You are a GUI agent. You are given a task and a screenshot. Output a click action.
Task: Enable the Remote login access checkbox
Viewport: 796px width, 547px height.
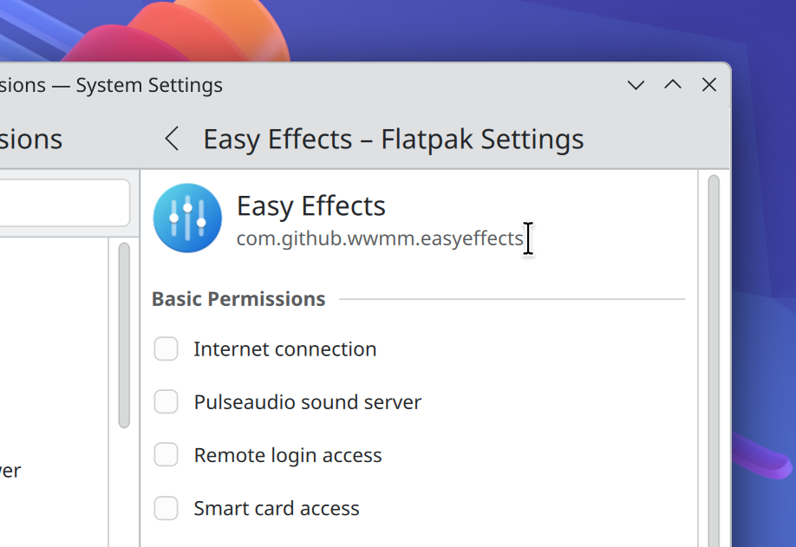[166, 455]
